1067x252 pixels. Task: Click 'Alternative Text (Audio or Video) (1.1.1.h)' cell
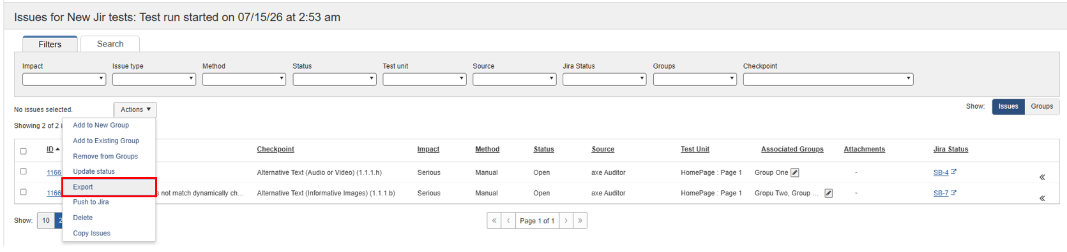319,172
